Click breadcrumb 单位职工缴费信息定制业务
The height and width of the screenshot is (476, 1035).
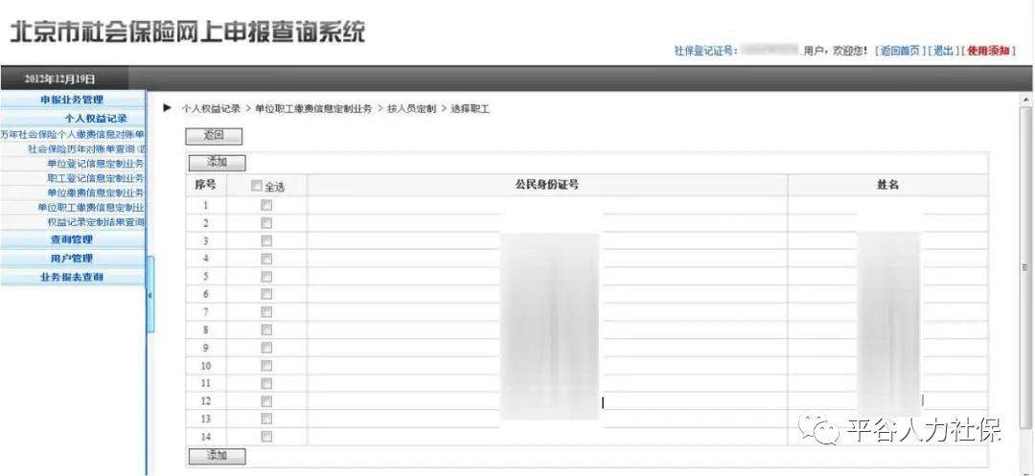(x=313, y=109)
